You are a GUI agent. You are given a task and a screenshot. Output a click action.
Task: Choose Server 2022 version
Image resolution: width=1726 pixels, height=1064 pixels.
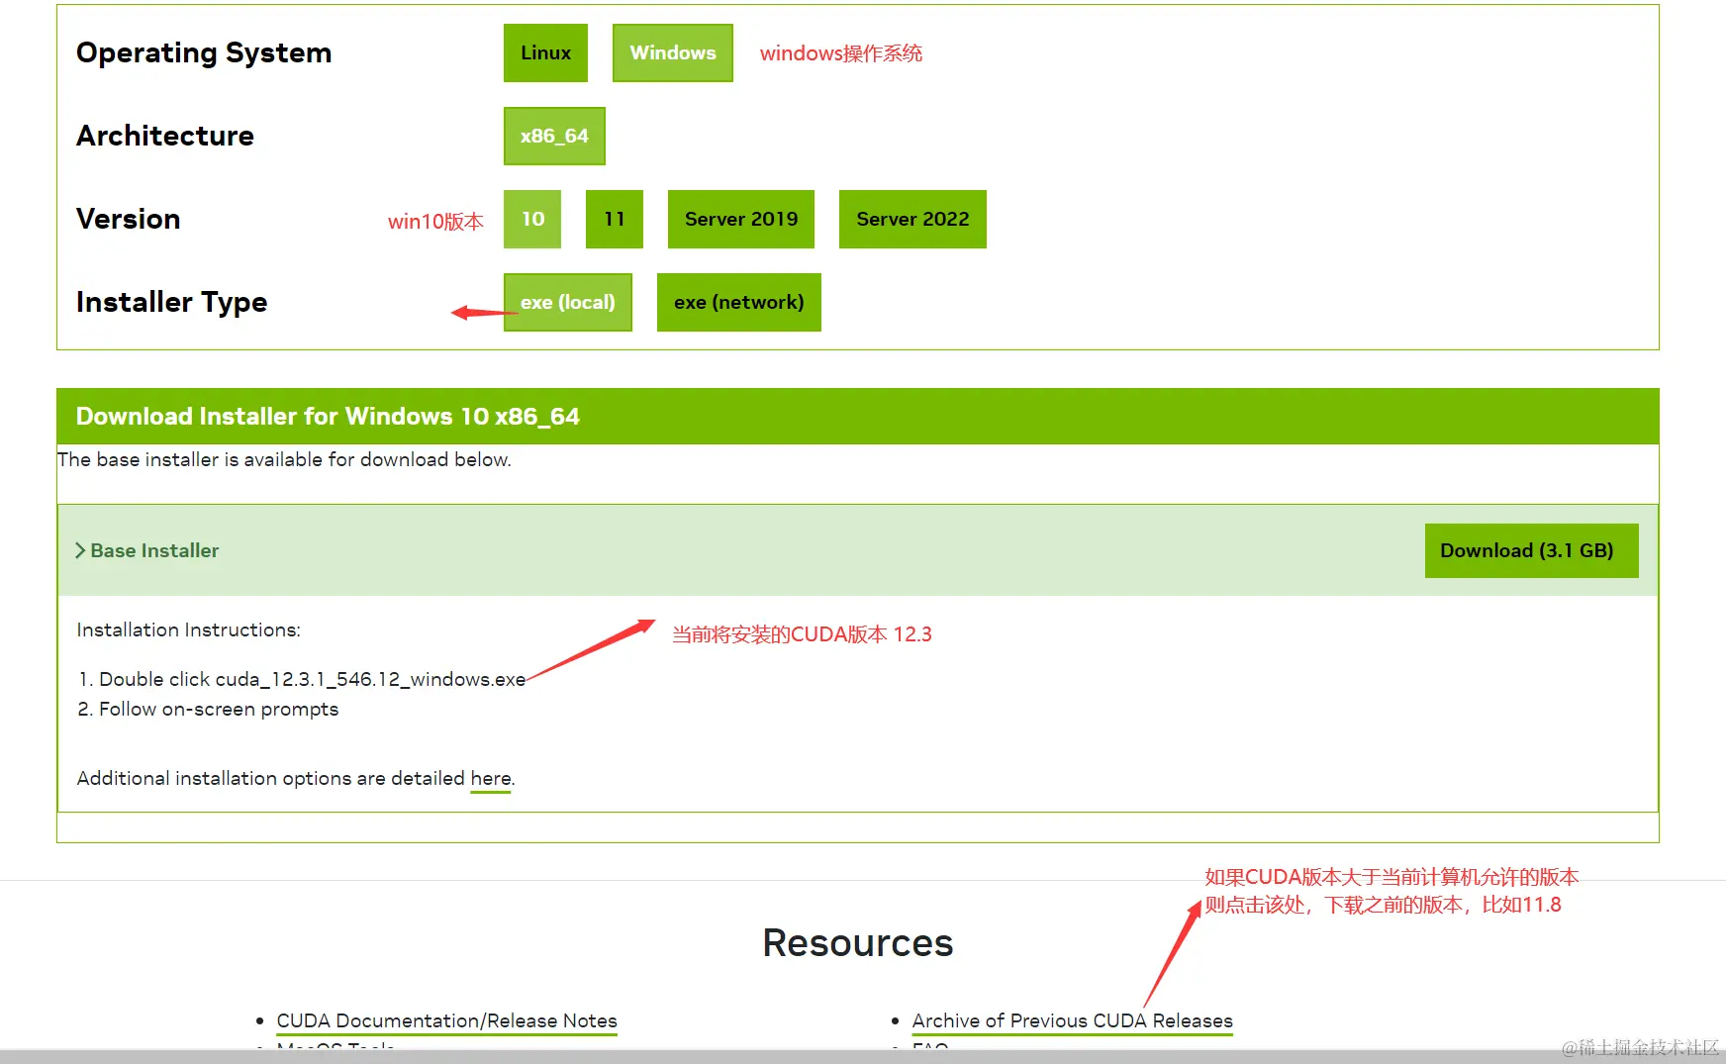click(912, 220)
